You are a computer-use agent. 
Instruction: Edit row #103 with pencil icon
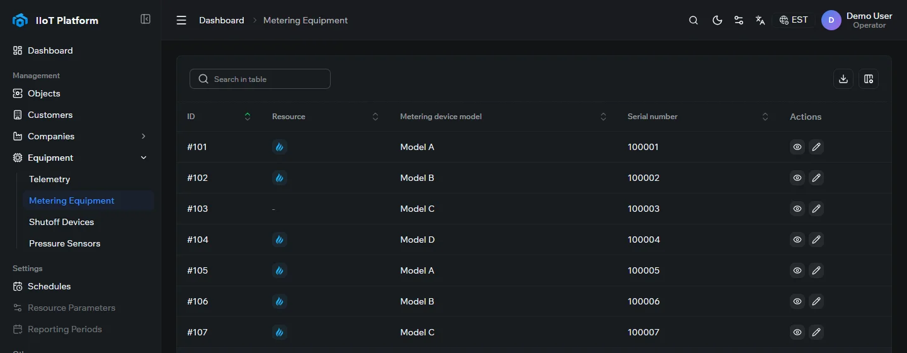click(816, 209)
